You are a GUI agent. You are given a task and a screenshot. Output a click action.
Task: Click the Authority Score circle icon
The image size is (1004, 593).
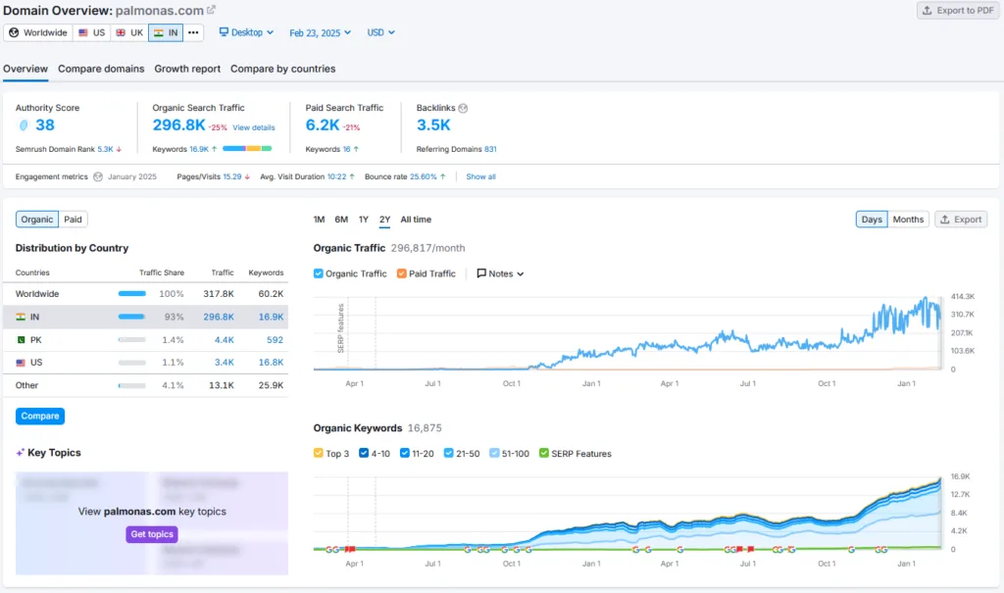[24, 124]
